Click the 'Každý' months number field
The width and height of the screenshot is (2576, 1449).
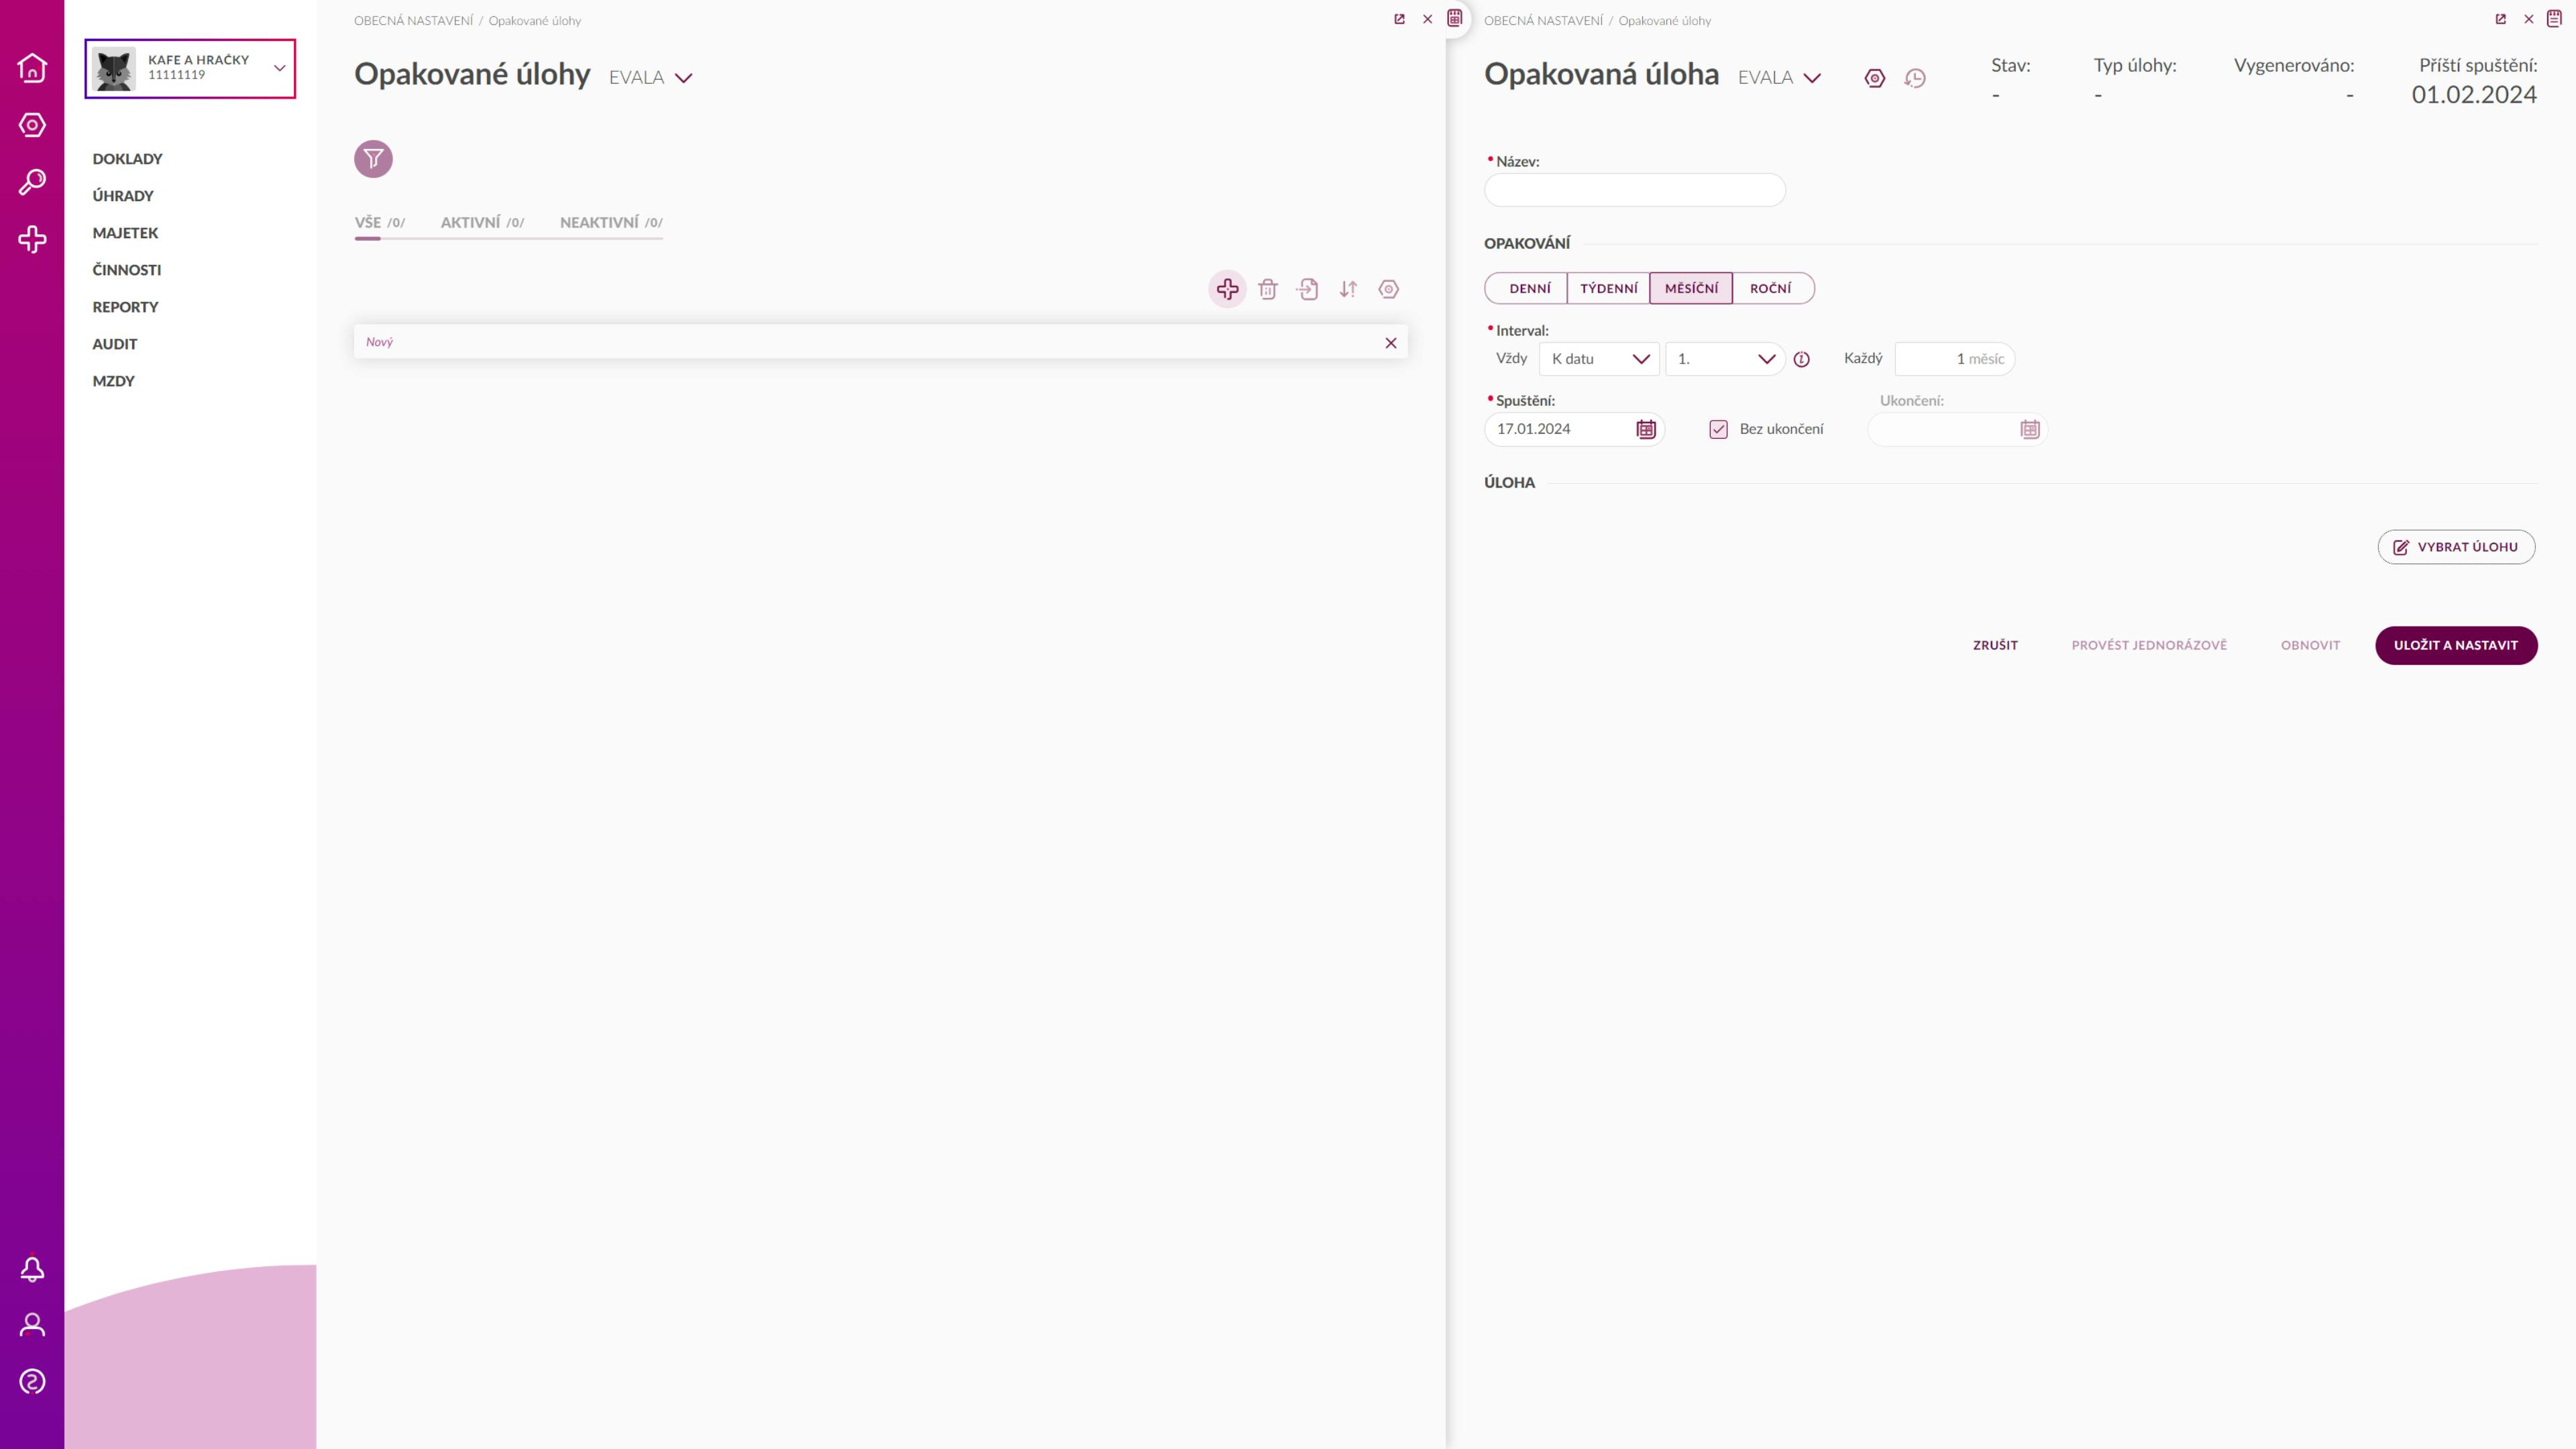1955,359
